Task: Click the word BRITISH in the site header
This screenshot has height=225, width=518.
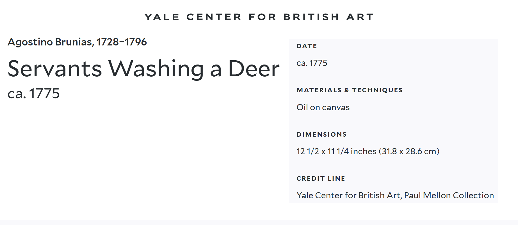Action: (311, 17)
